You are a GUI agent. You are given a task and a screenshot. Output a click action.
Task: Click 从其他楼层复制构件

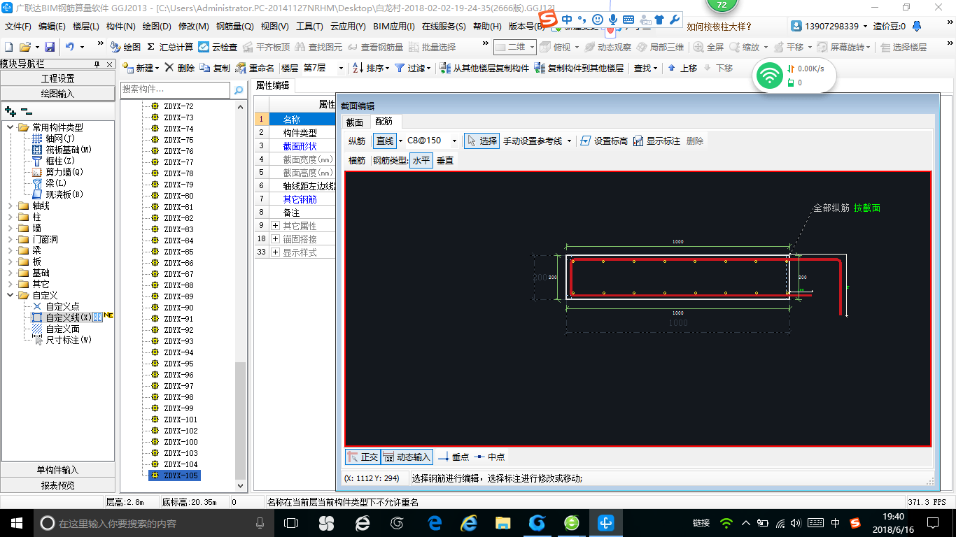coord(484,68)
